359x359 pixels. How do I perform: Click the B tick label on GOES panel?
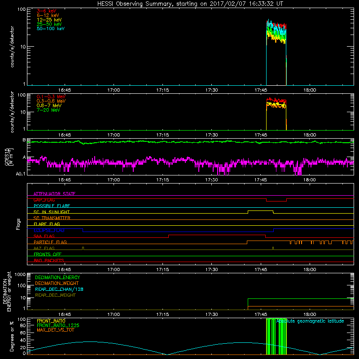pos(24,140)
